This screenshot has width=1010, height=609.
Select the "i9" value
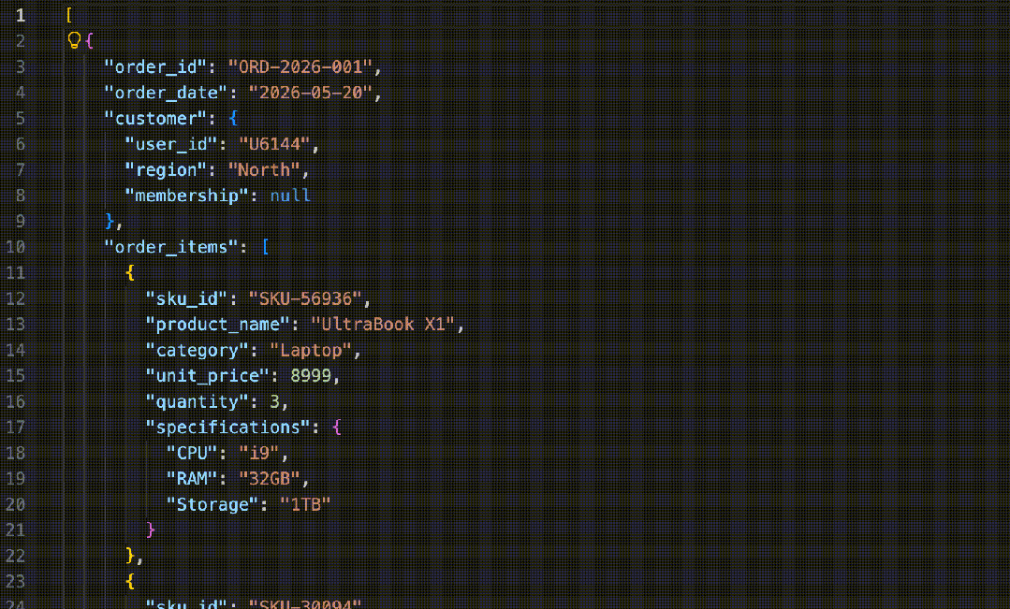(259, 453)
